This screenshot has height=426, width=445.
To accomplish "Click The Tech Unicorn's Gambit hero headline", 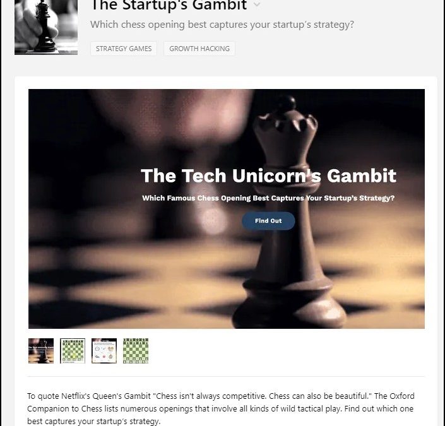I will point(268,175).
